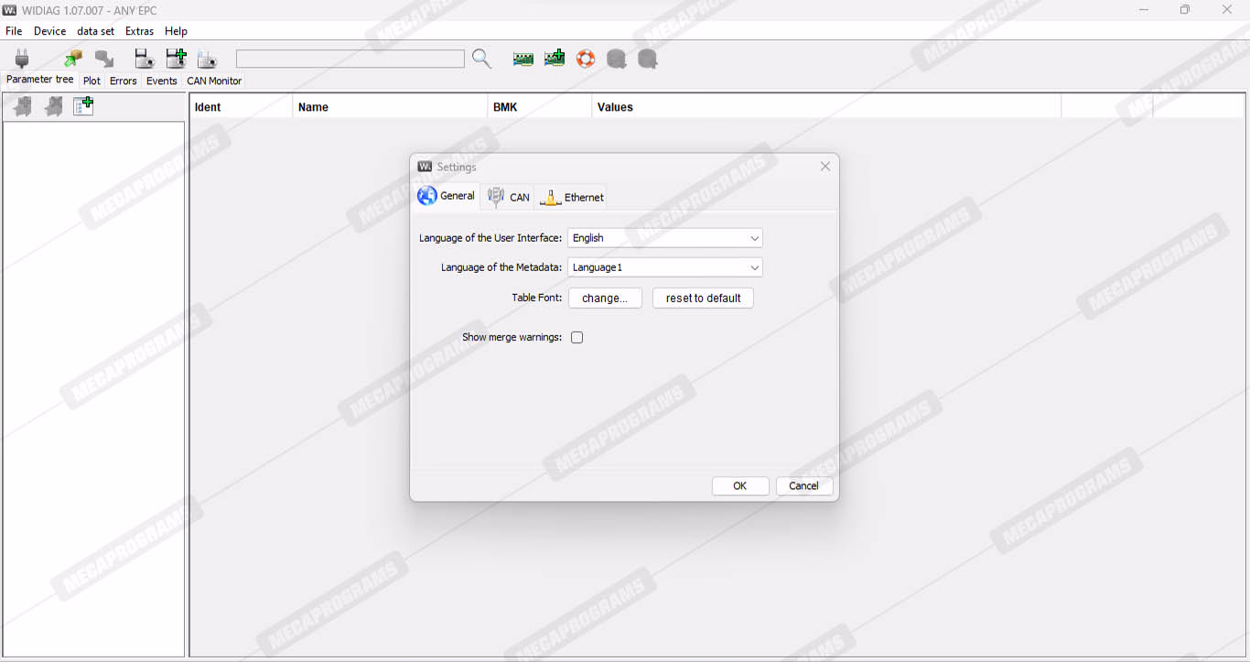The width and height of the screenshot is (1250, 662).
Task: Switch to the CAN settings tab
Action: (509, 197)
